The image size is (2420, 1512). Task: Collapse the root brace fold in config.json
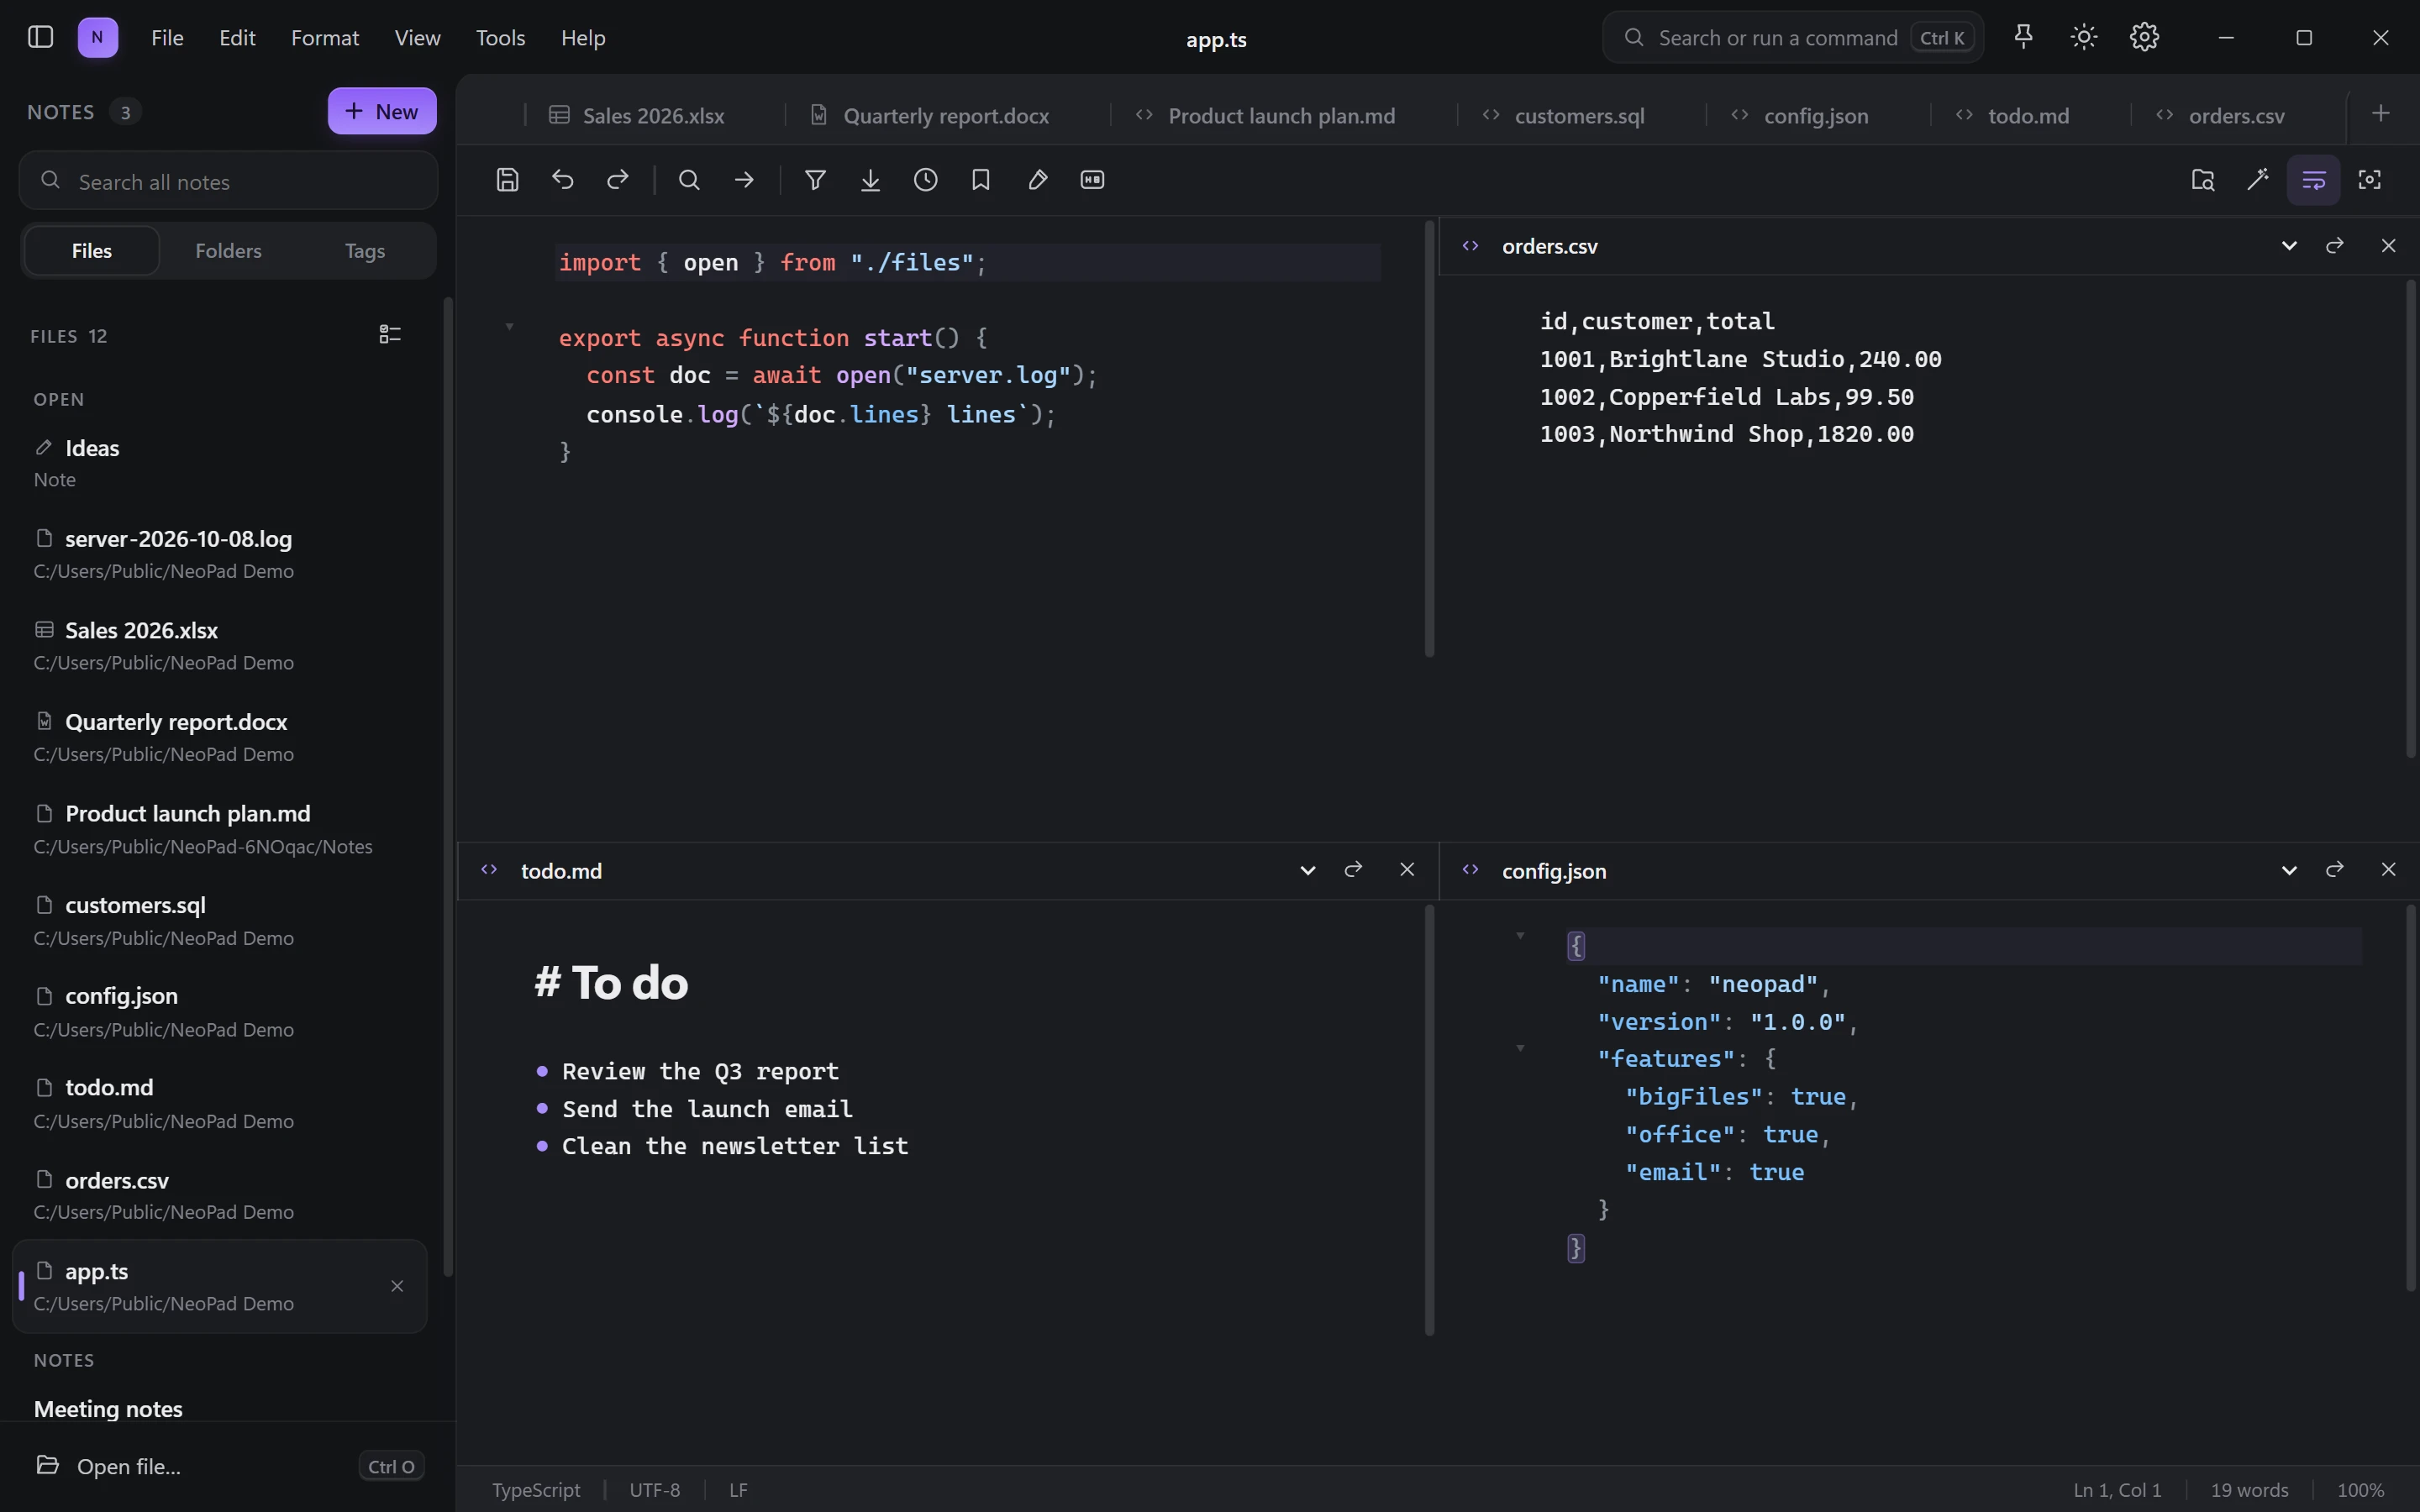(1520, 936)
